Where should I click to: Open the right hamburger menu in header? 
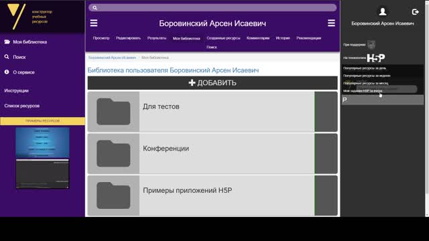tap(331, 23)
